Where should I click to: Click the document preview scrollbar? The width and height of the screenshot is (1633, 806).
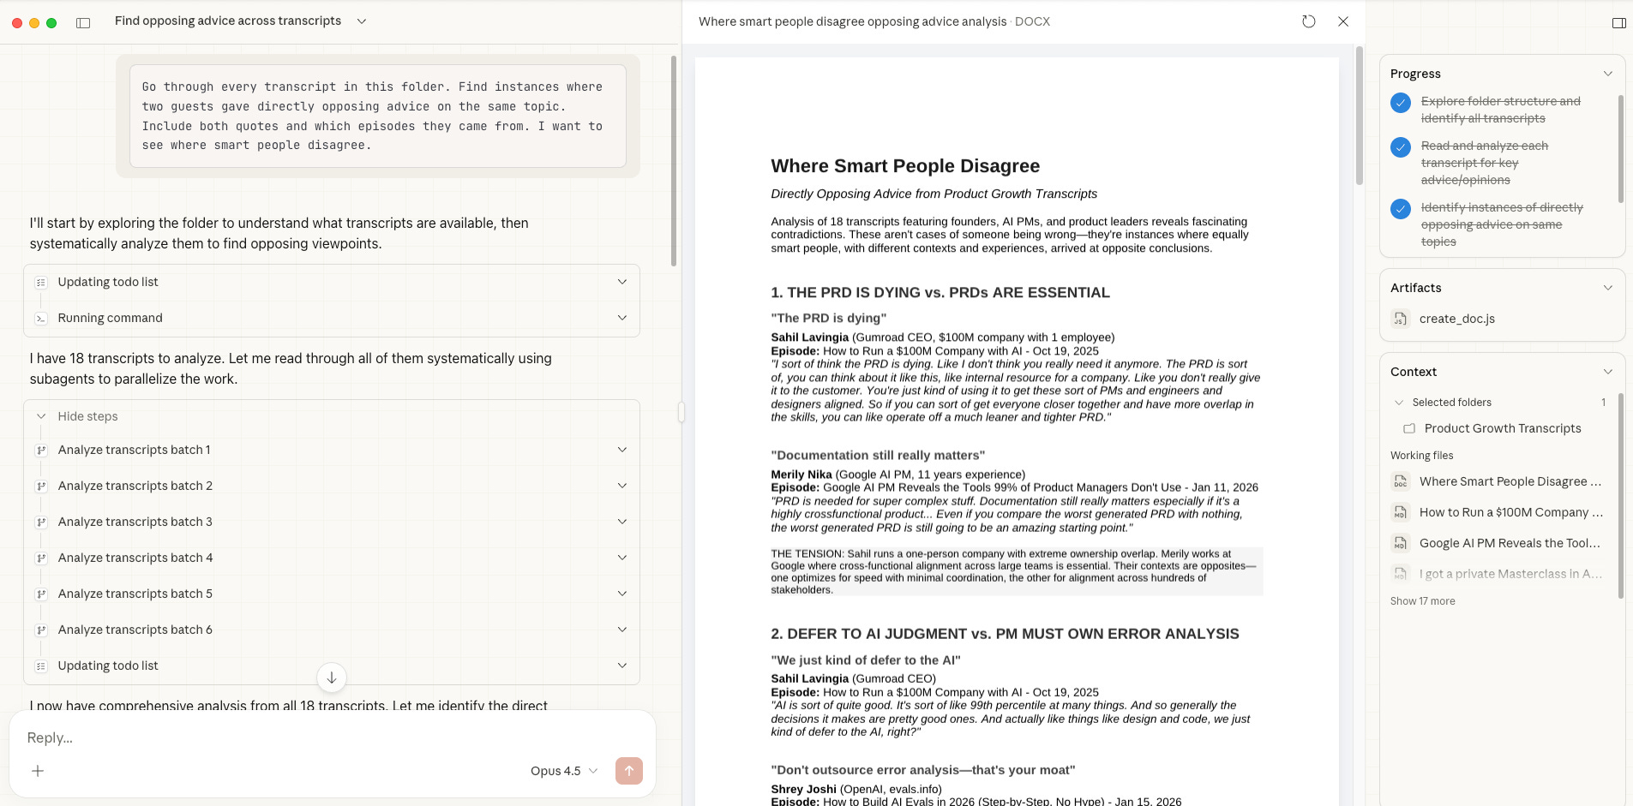1359,116
